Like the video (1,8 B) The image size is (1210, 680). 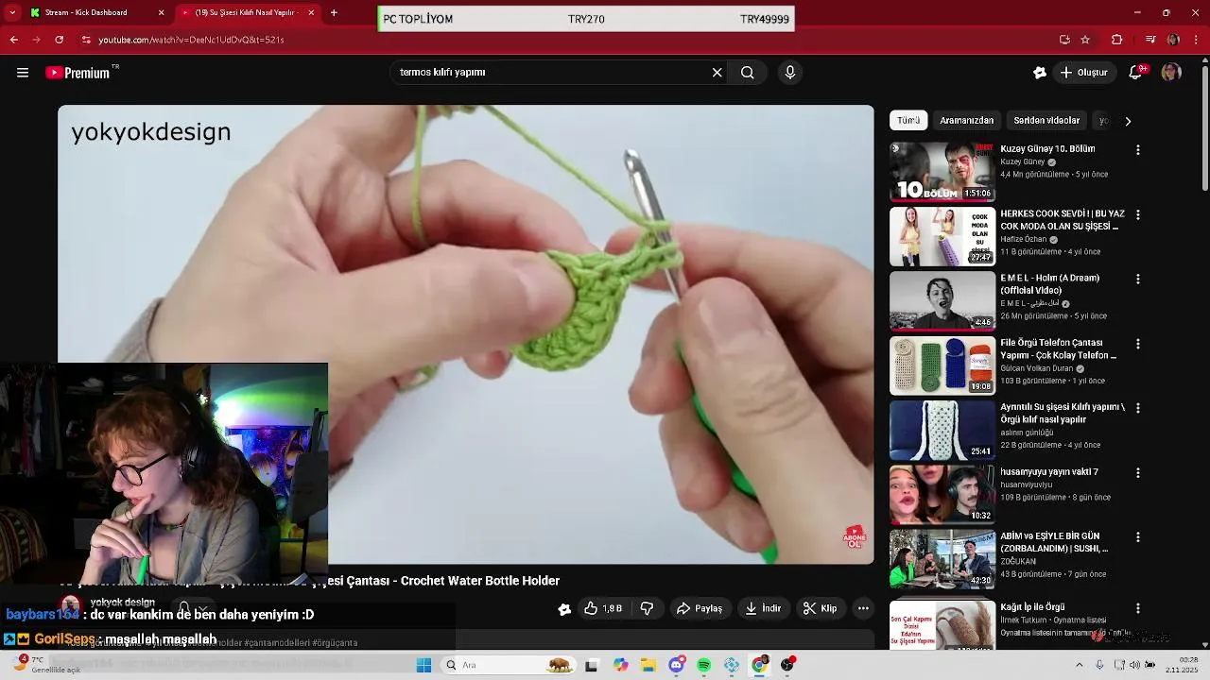click(602, 609)
